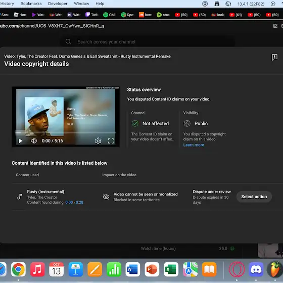Open the Bookmarks menu

(31, 4)
